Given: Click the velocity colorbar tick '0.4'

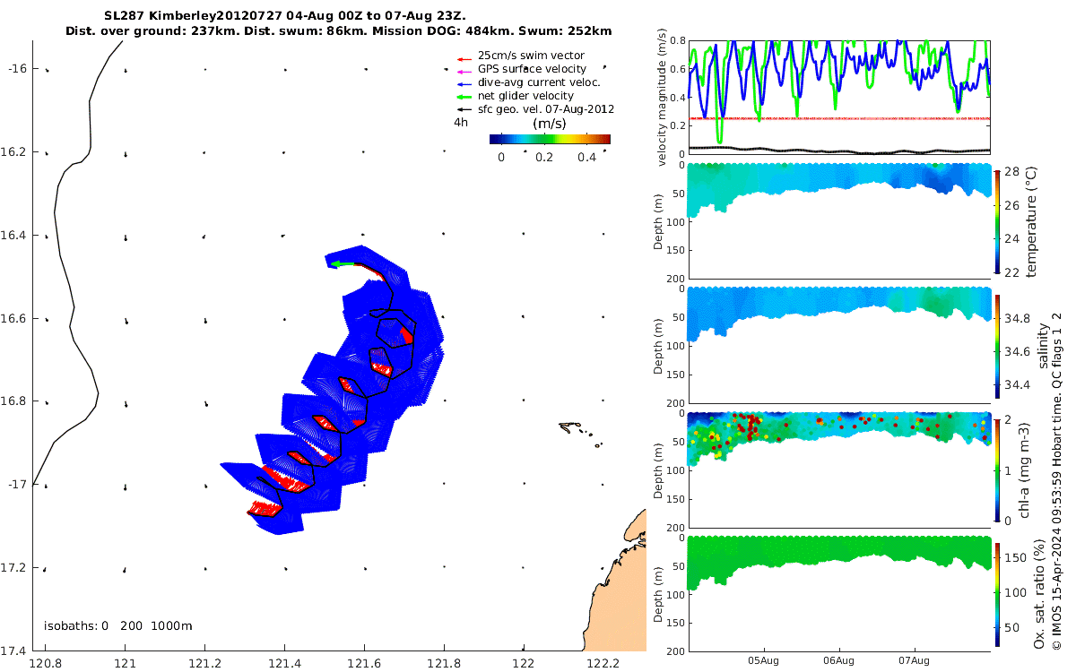Looking at the screenshot, I should (586, 157).
